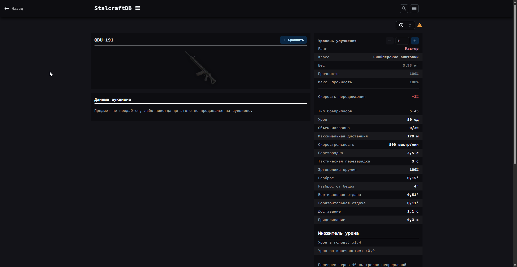Open the hamburger menu in the header
Screen dimensions: 517x267
point(414,9)
